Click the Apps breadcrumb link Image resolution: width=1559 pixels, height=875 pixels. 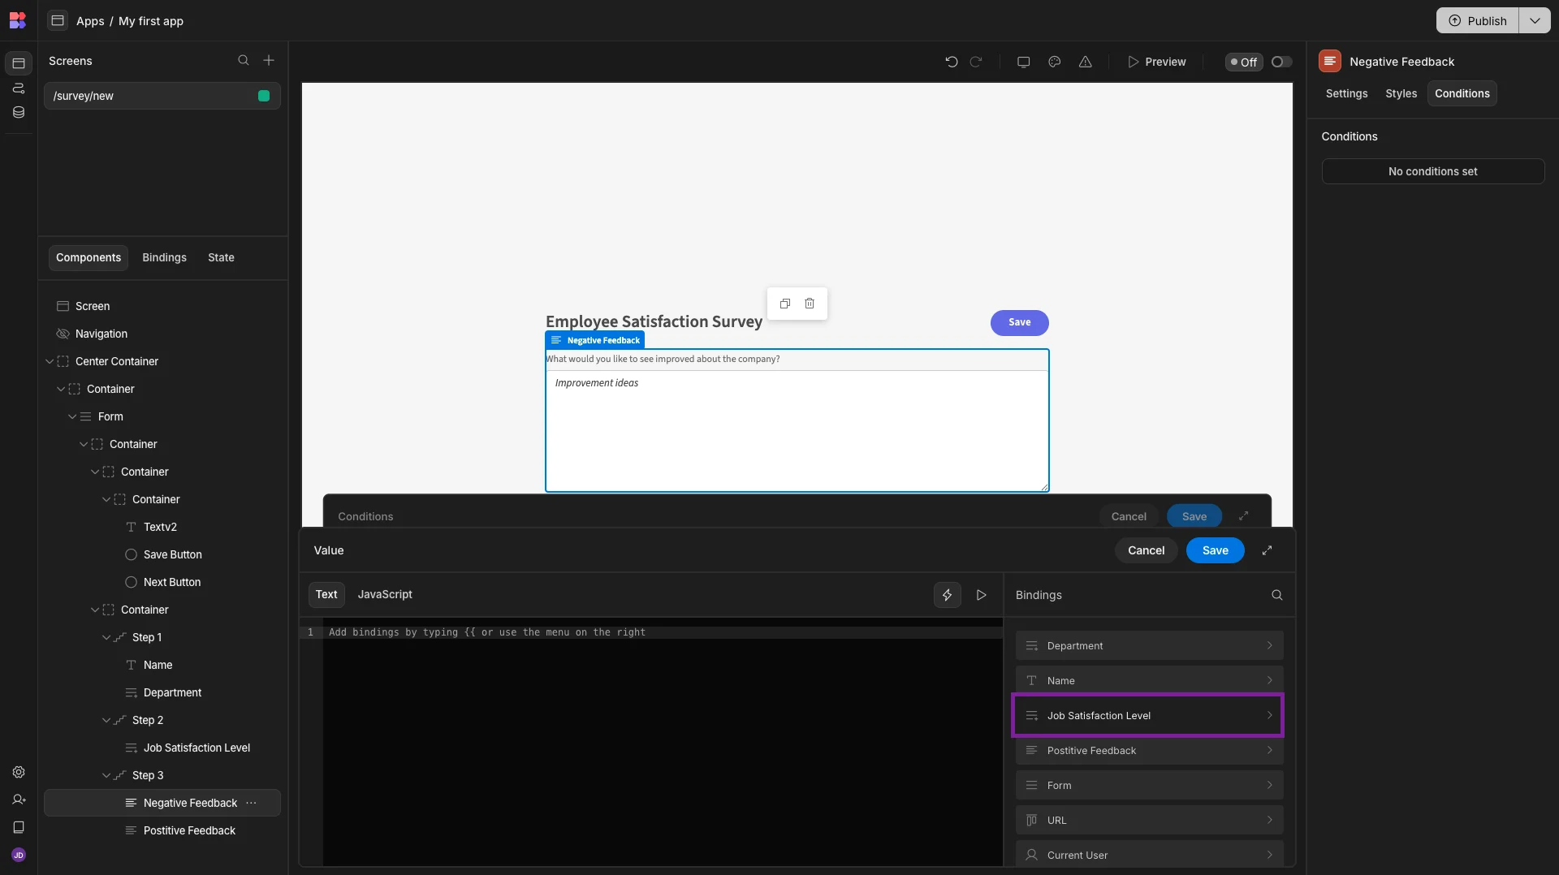90,21
